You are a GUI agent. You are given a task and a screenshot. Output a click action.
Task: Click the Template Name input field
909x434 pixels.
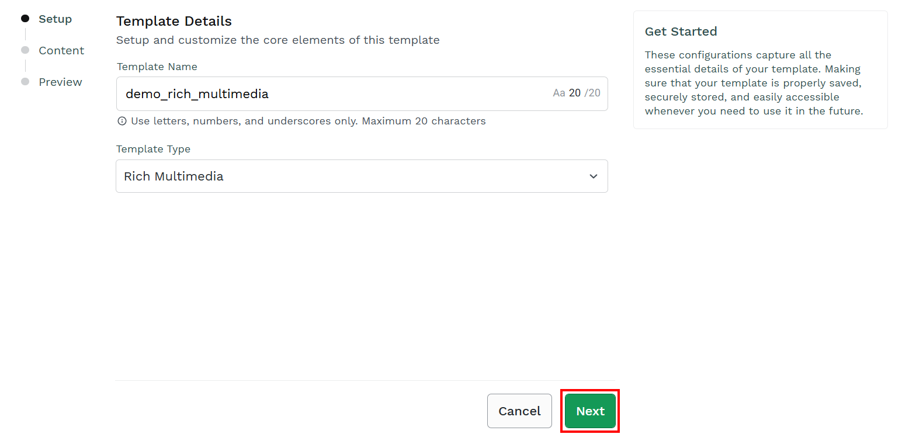(x=362, y=93)
